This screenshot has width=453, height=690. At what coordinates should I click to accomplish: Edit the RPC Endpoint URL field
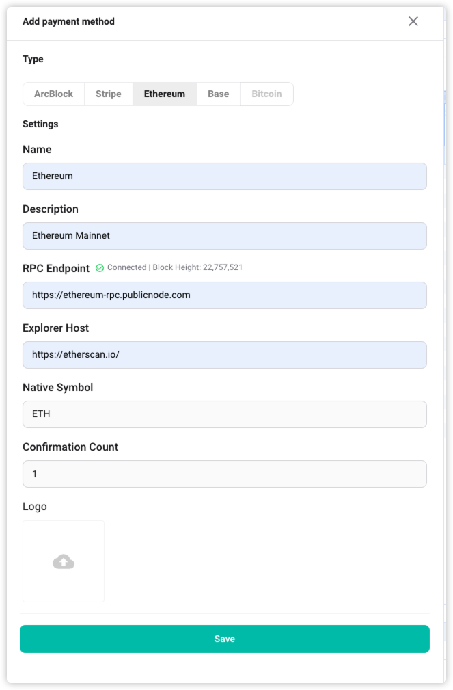[225, 295]
